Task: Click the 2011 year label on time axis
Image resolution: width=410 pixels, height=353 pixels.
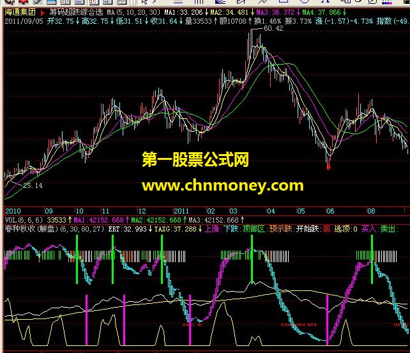Action: (181, 211)
